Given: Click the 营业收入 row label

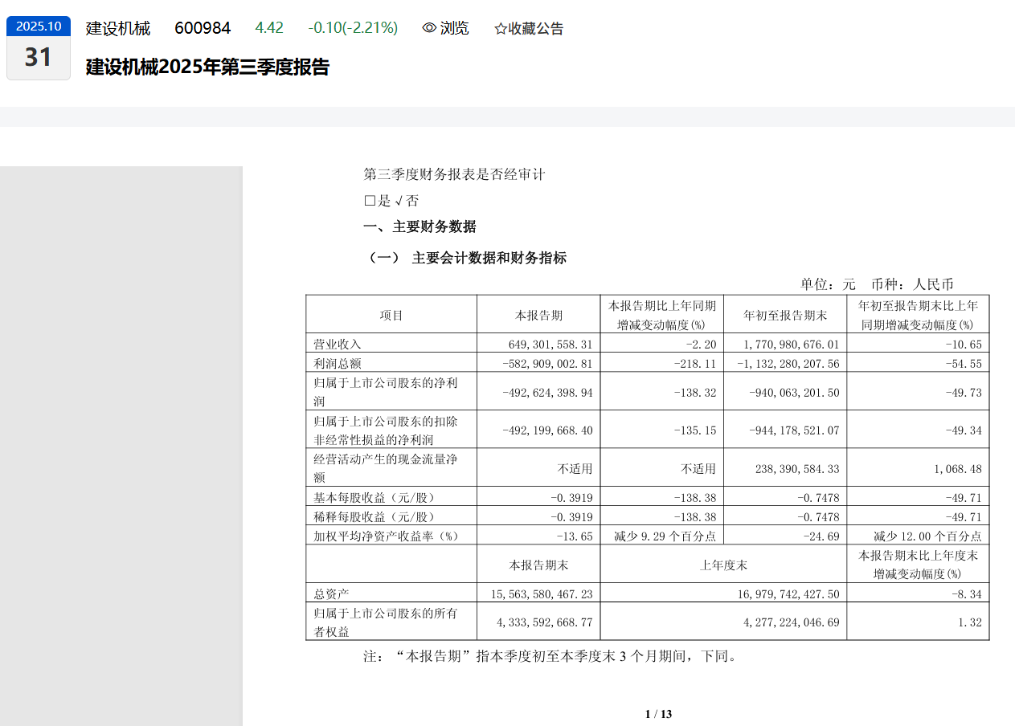Looking at the screenshot, I should click(x=338, y=344).
